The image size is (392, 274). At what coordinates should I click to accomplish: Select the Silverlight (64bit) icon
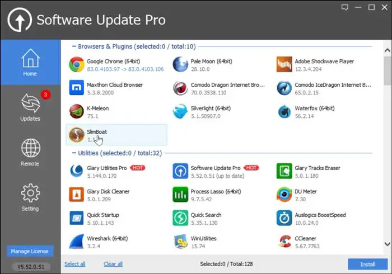coord(180,111)
